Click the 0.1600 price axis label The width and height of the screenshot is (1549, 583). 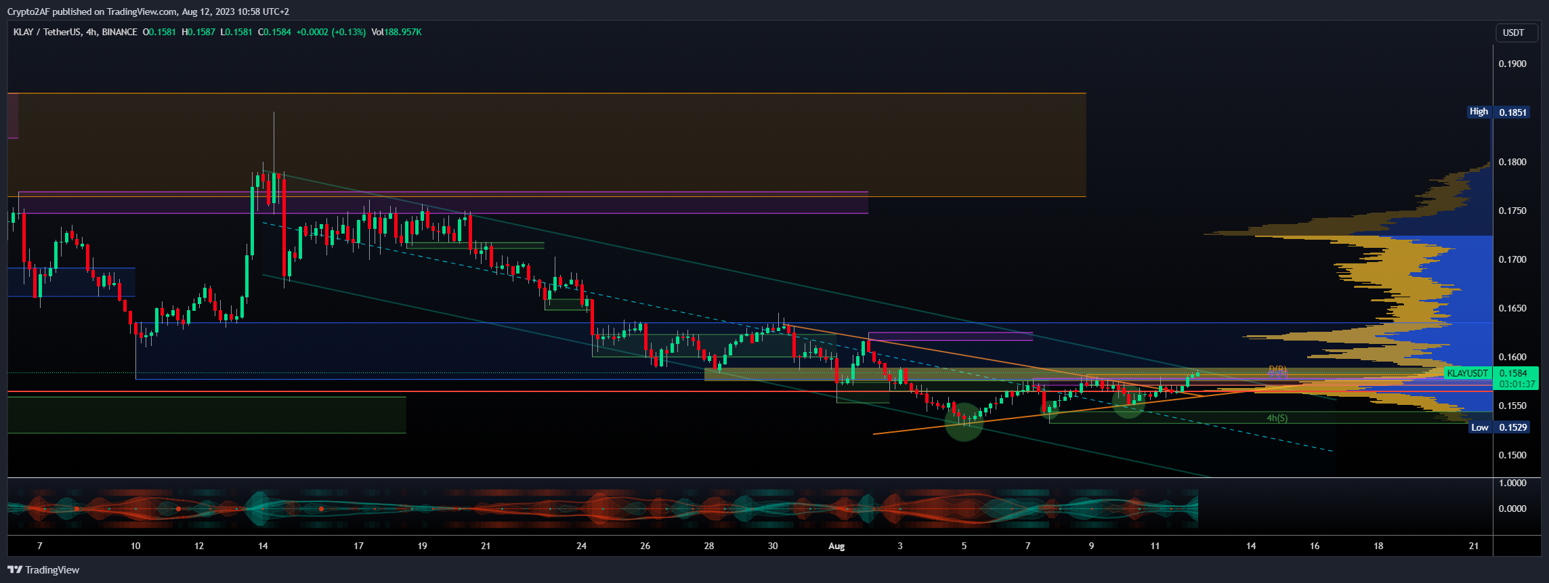coord(1512,357)
